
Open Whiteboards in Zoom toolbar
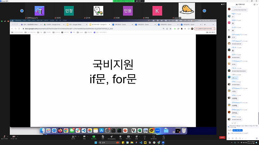[154, 137]
